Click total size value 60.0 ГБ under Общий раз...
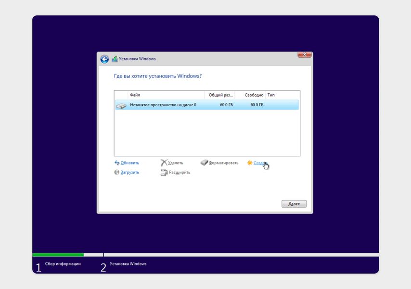411x289 pixels. 226,105
